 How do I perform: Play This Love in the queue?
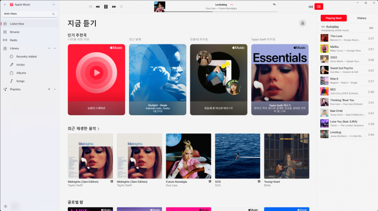click(347, 38)
